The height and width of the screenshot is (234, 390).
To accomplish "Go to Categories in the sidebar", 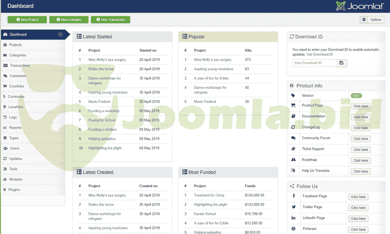I will 18,55.
